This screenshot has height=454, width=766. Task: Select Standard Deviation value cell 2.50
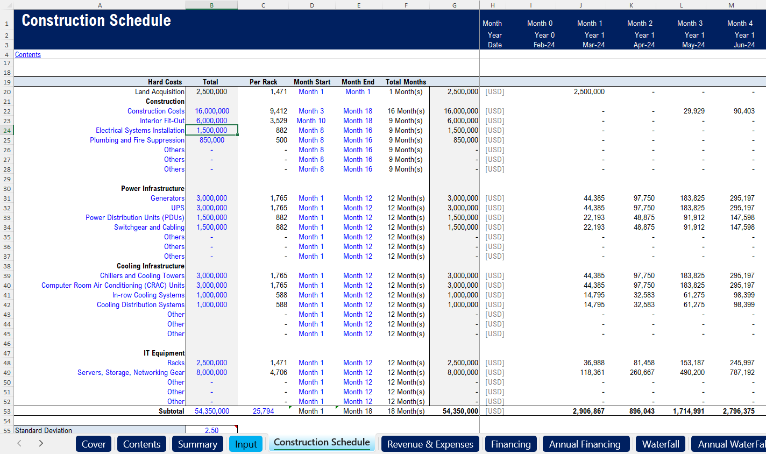(211, 430)
